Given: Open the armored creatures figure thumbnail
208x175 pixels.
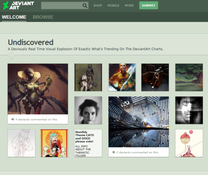Looking at the screenshot, I should click(88, 77).
